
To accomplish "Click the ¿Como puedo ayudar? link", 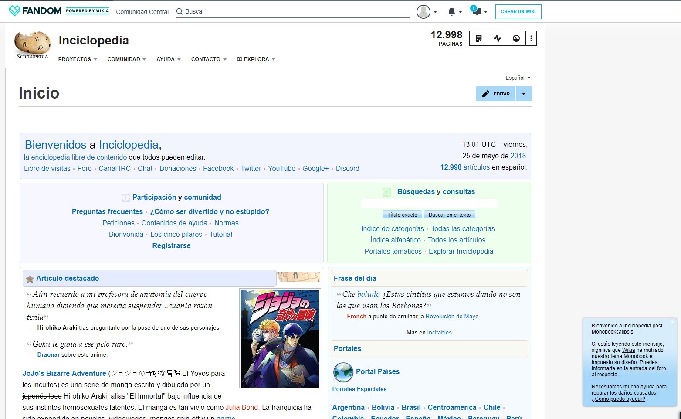I will [x=618, y=399].
